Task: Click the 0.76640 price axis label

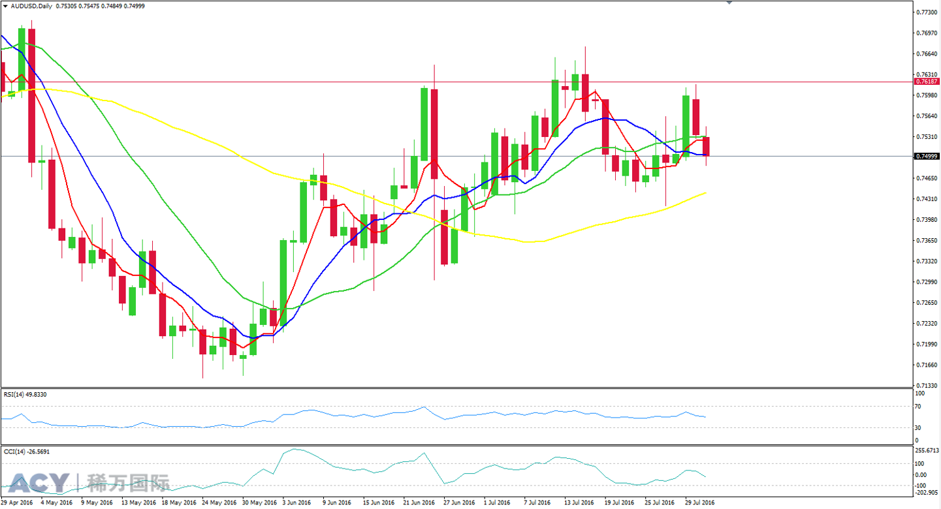Action: [927, 54]
